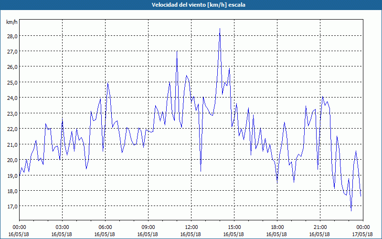
Task: Click the 28,0 y-axis label
Action: click(x=12, y=36)
